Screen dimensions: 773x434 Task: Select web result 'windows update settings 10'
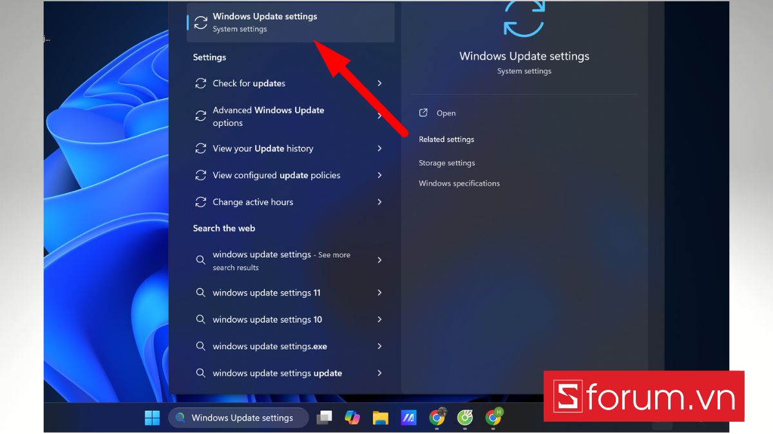(x=291, y=320)
